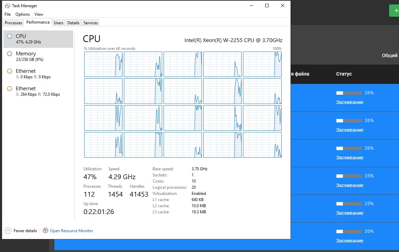Click the Threads count 1454
Viewport: 399px width, 252px height.
click(115, 194)
